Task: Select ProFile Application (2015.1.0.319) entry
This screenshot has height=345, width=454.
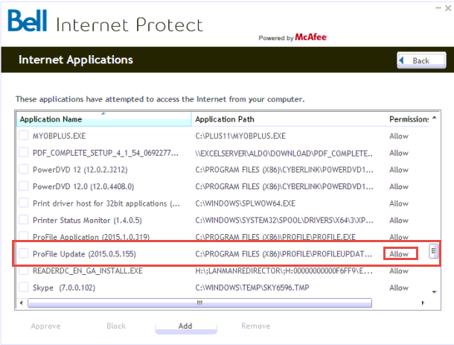Action: point(92,237)
